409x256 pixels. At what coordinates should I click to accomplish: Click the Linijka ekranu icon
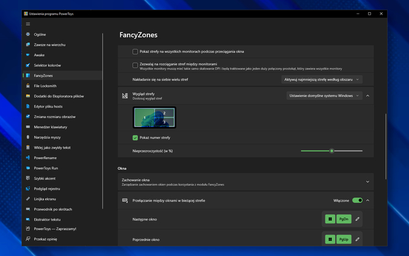coord(28,199)
